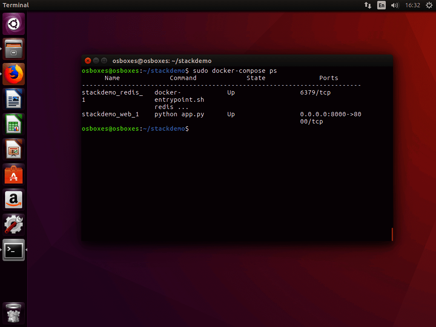Image resolution: width=436 pixels, height=327 pixels.
Task: Open the session power gear menu
Action: [x=429, y=5]
